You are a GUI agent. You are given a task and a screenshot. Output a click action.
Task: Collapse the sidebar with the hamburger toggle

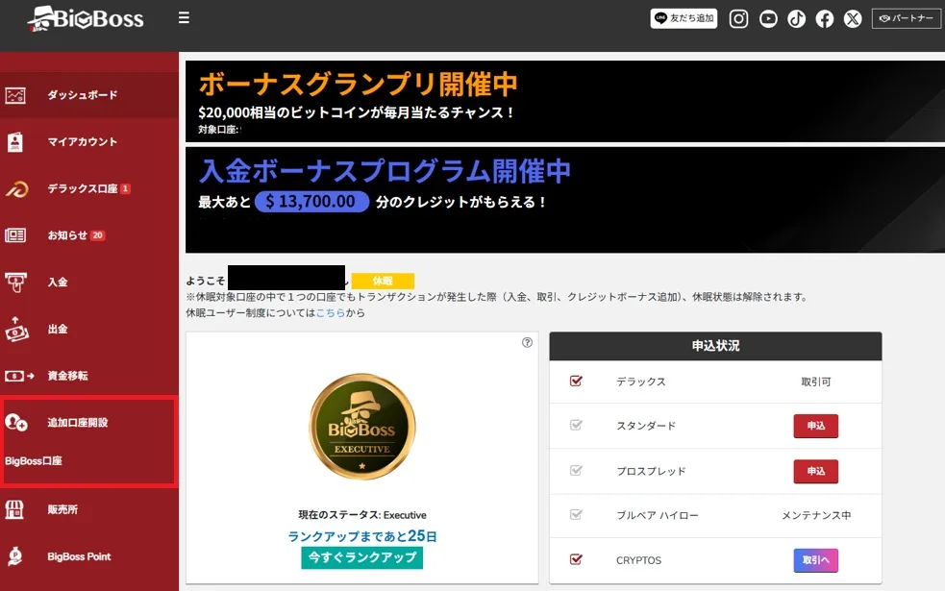point(183,16)
